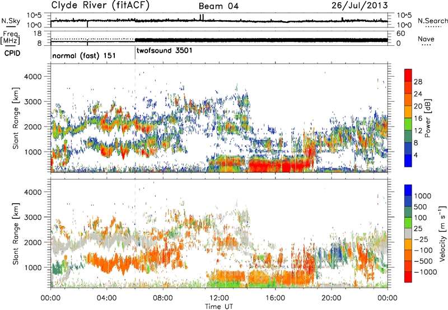Click the '12:00' time tick label
This screenshot has width=448, height=310.
[x=219, y=298]
